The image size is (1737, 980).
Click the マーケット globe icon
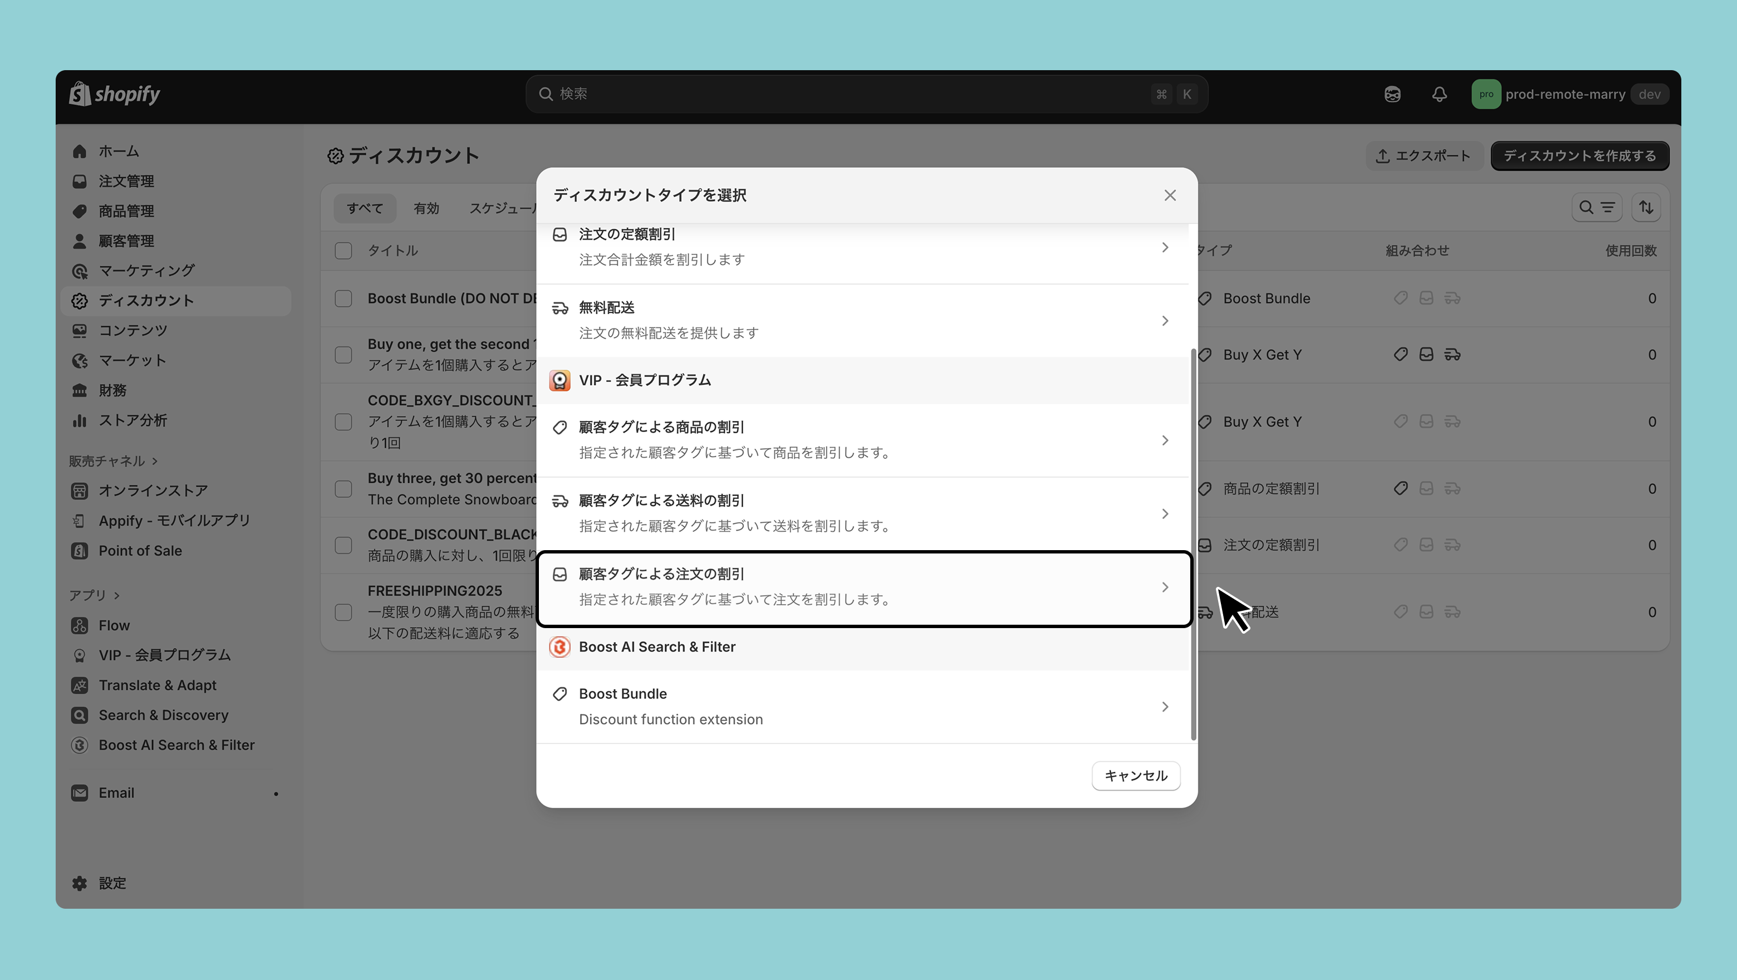coord(80,360)
